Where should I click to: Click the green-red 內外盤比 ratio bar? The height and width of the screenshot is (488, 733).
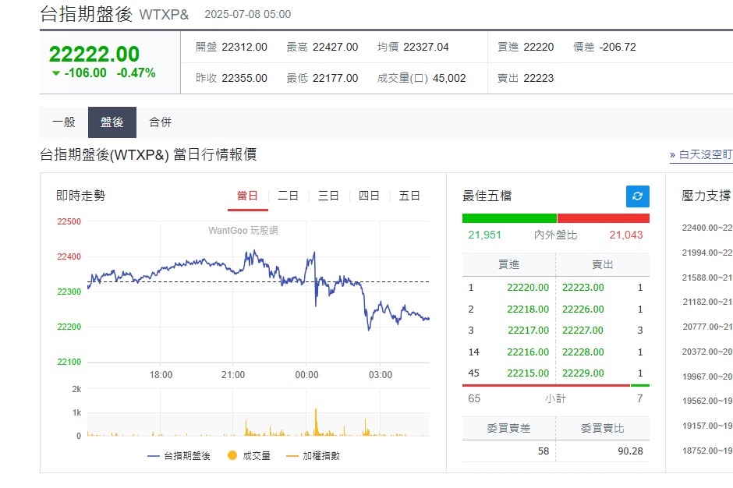[x=555, y=217]
